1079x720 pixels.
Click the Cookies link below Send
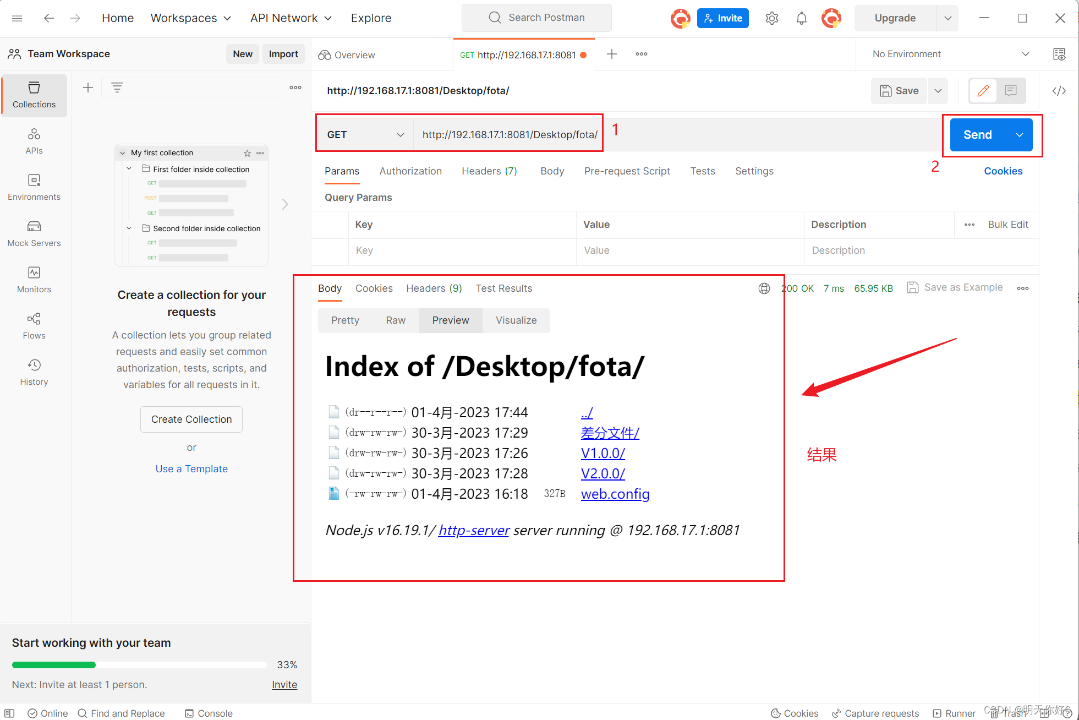1003,171
